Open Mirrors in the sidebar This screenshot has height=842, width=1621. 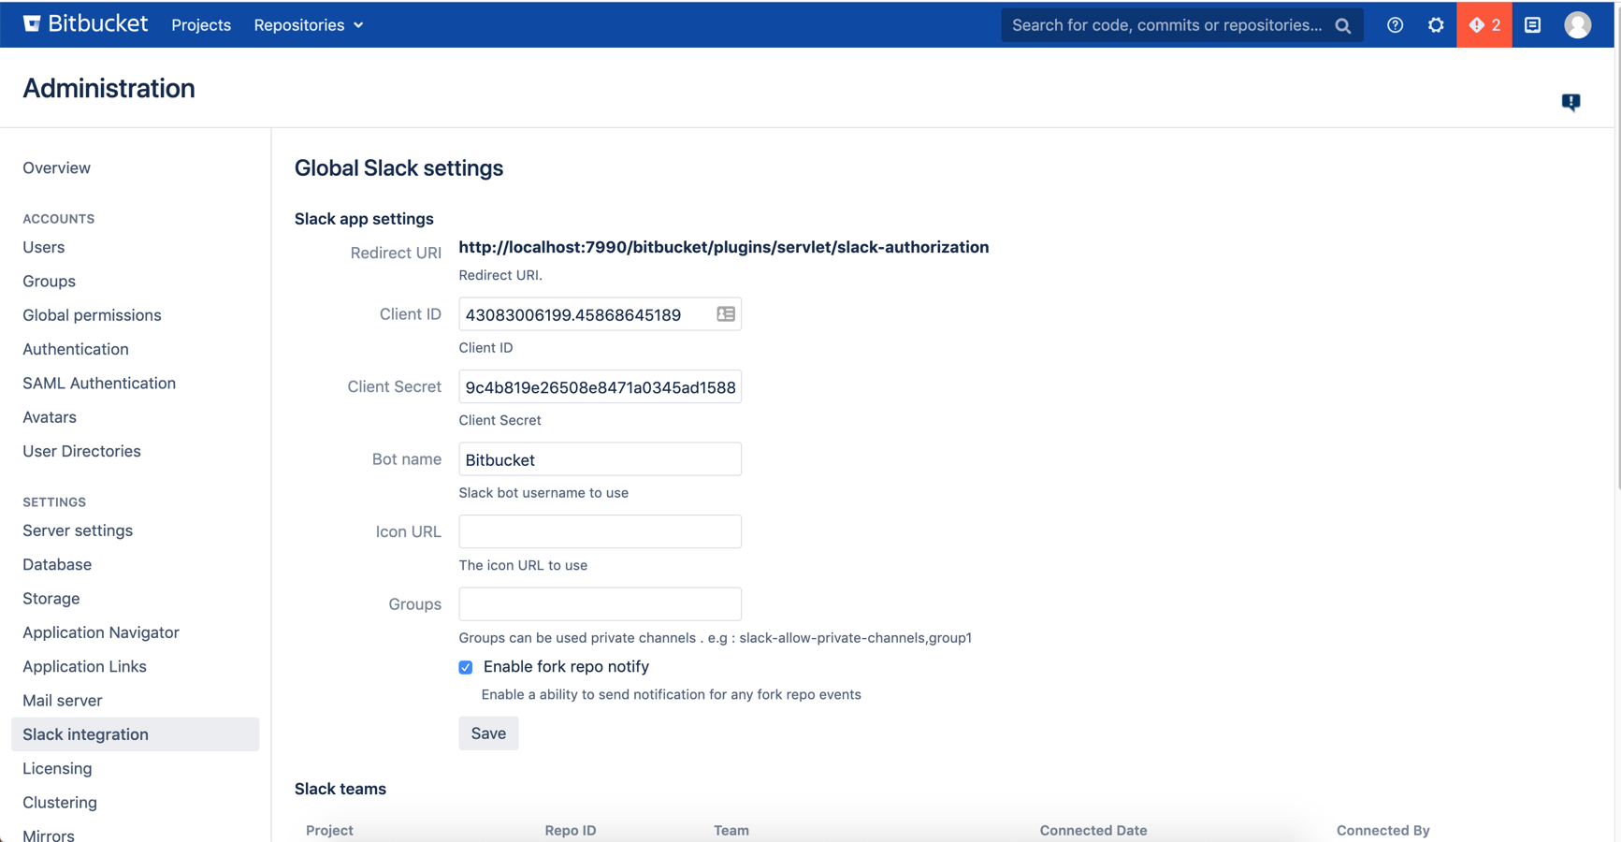49,835
